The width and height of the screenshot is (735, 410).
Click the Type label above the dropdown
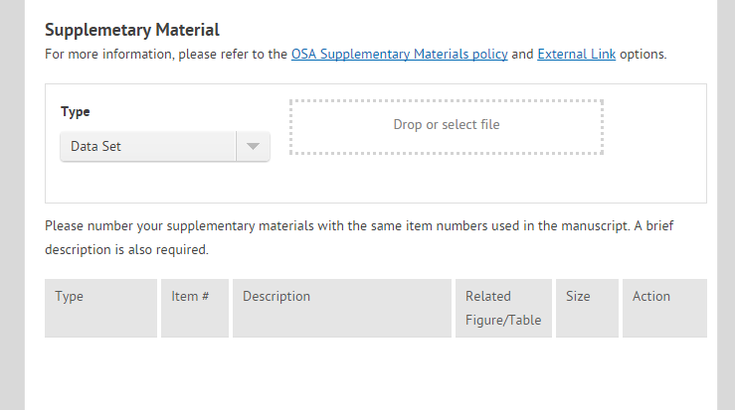coord(76,112)
